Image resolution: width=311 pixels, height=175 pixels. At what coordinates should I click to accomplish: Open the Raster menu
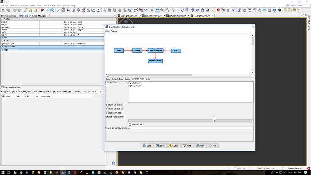click(39, 5)
